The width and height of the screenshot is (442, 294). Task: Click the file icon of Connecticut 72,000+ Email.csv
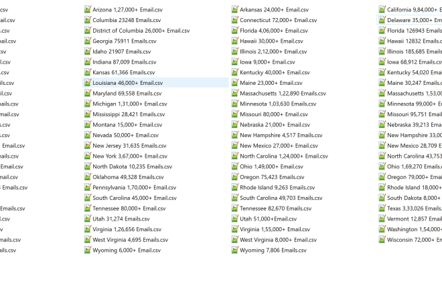[x=235, y=20]
